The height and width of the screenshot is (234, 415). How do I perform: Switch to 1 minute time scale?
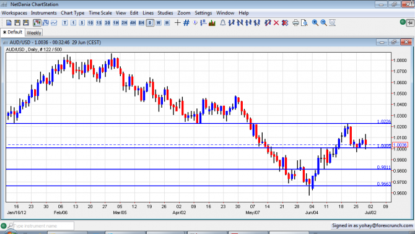73,23
